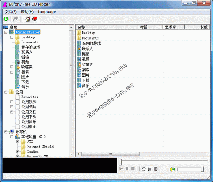The height and width of the screenshot is (182, 213).
Task: Expand the 公用视频 folder in the tree
Action: pos(12,102)
